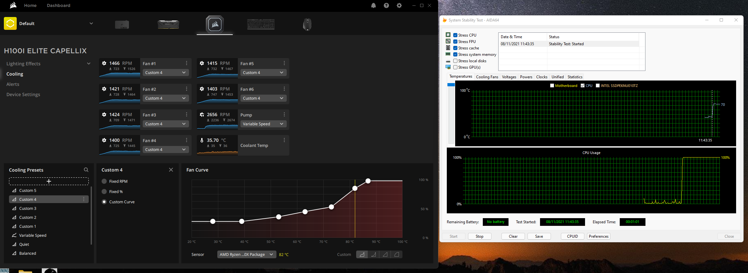The width and height of the screenshot is (748, 273).
Task: Select Fixed % radio option
Action: [104, 192]
